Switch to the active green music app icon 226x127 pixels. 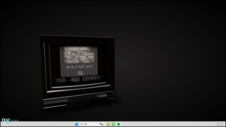(119, 124)
